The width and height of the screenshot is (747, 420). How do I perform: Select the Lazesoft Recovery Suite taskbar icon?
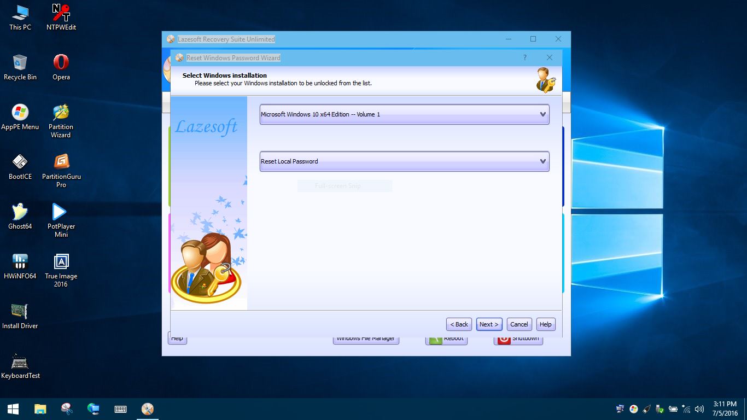pyautogui.click(x=147, y=409)
